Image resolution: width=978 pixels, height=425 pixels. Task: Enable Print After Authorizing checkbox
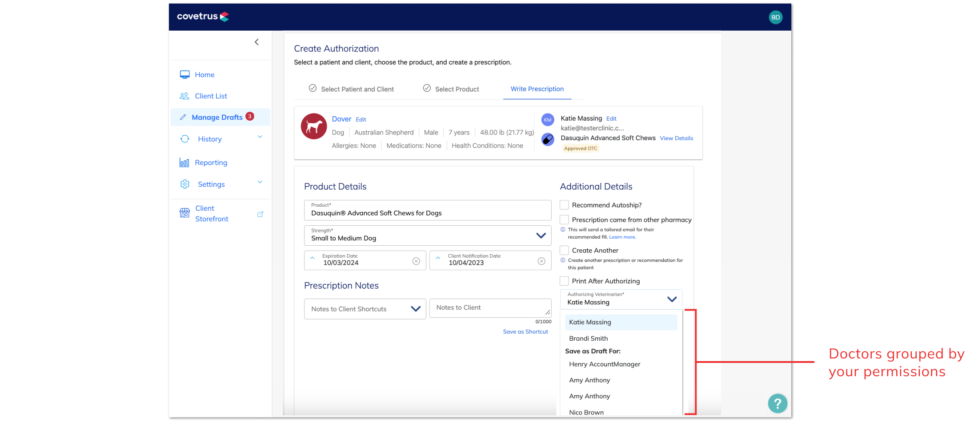(564, 281)
